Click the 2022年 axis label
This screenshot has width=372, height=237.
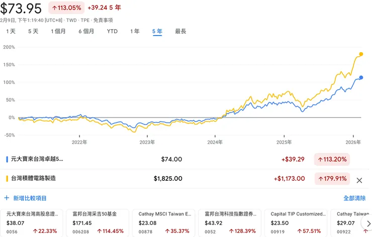[x=79, y=142]
